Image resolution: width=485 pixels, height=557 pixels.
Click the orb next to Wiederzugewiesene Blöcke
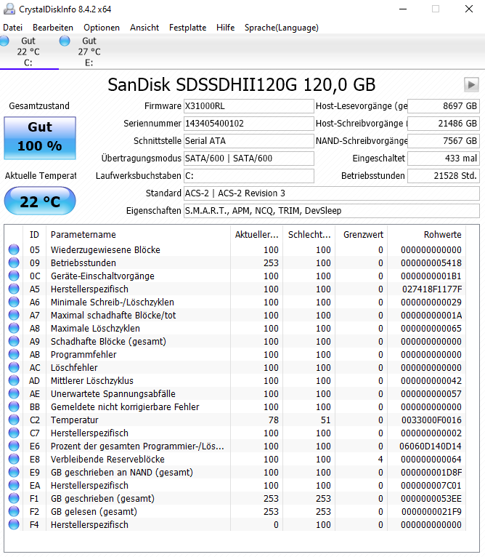pyautogui.click(x=14, y=249)
